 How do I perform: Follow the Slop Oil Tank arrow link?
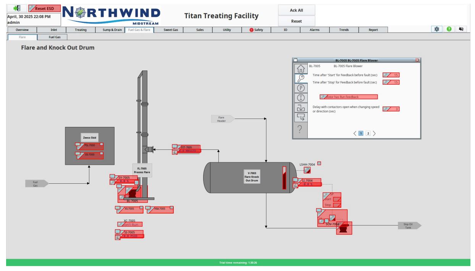(410, 225)
